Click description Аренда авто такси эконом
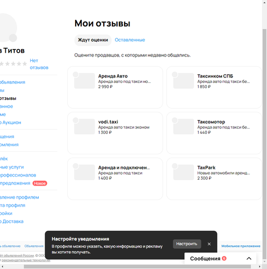267x269 pixels. point(124,127)
